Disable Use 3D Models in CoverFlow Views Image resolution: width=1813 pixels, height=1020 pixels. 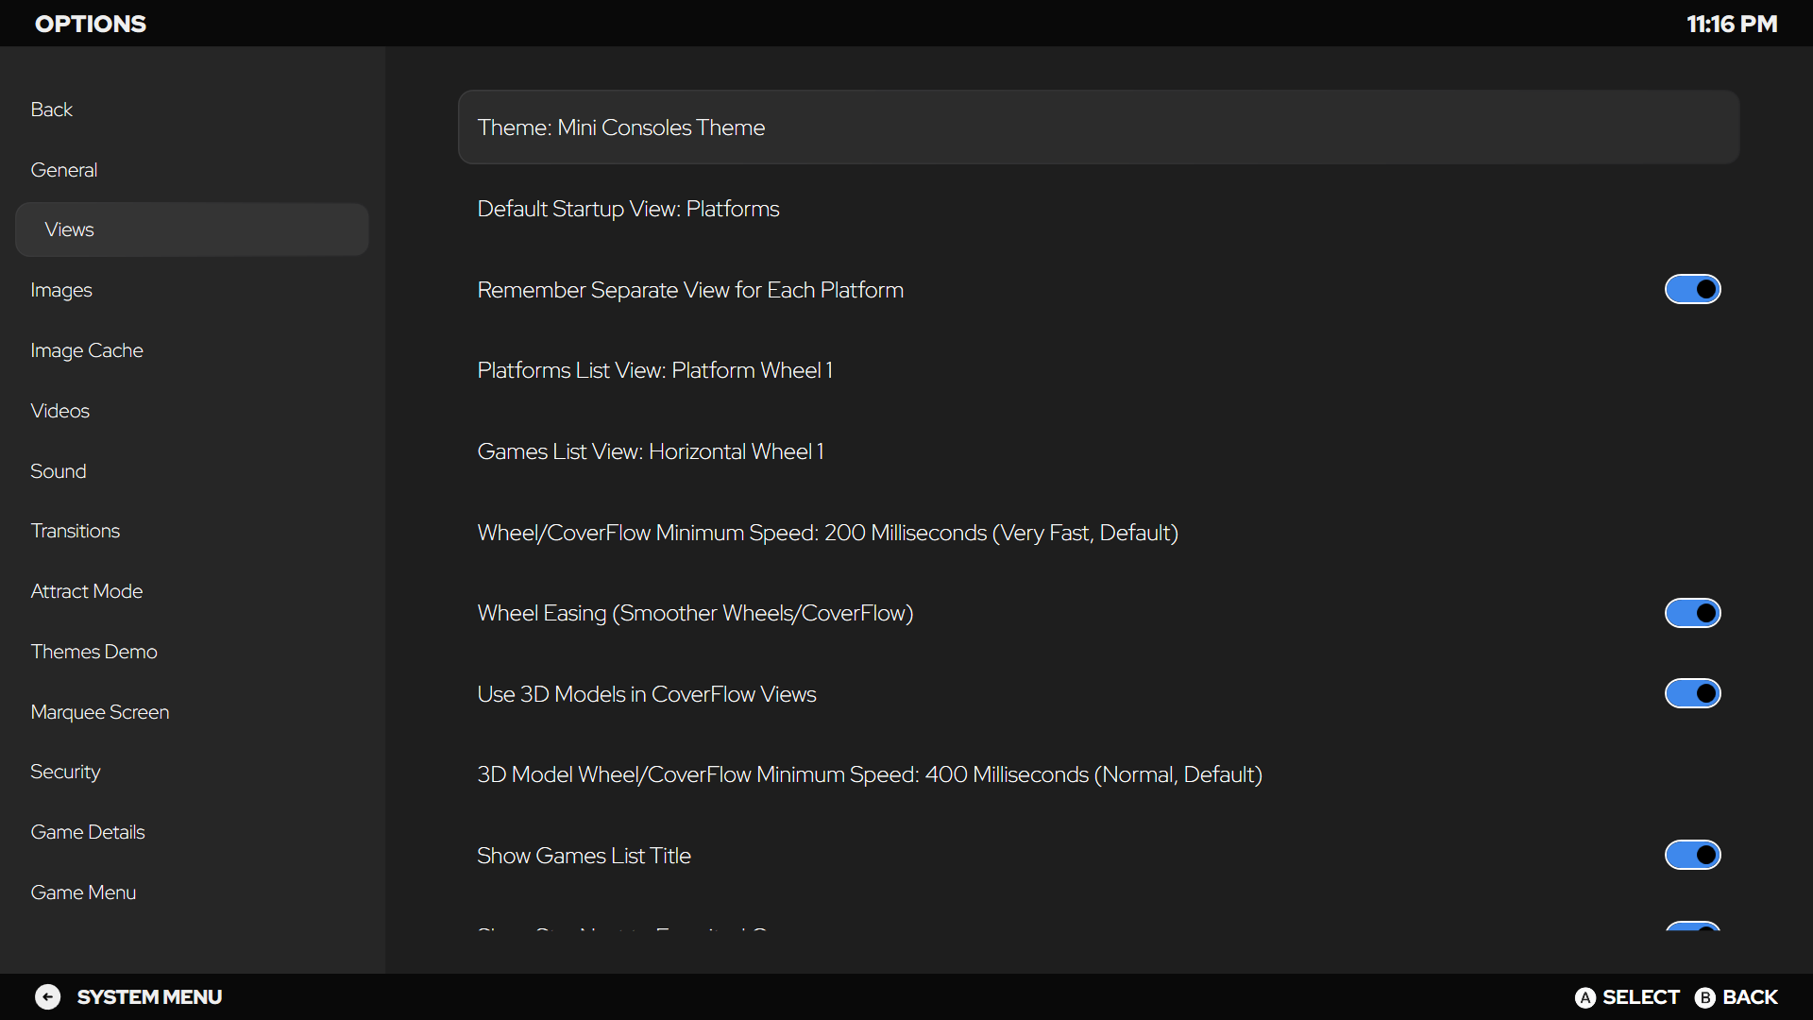click(x=1693, y=694)
